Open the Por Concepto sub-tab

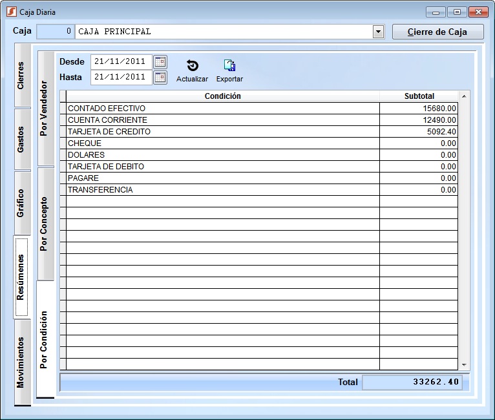click(45, 224)
